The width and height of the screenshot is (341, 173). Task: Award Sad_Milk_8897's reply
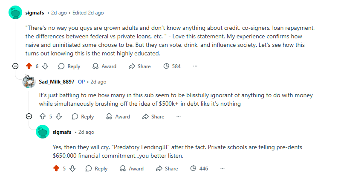(118, 116)
